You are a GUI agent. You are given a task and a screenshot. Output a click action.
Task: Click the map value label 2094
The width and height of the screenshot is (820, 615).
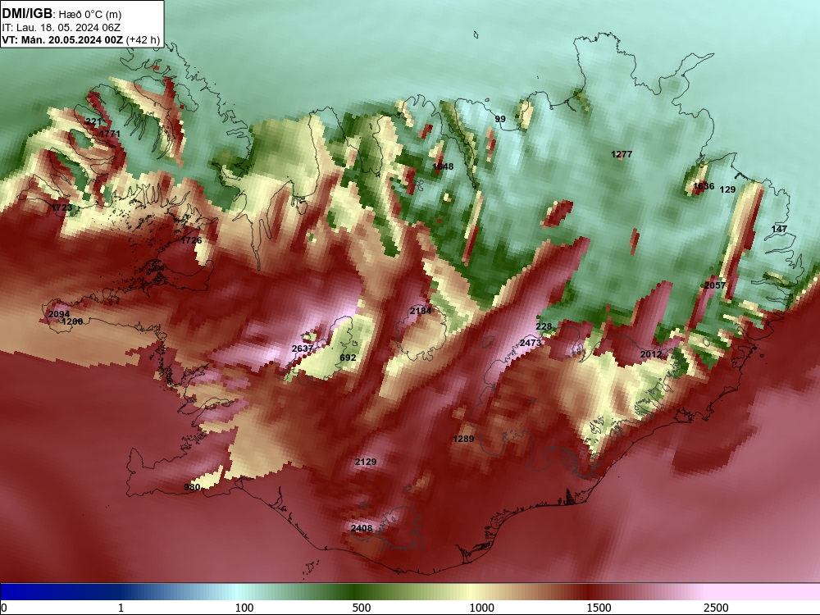point(58,314)
